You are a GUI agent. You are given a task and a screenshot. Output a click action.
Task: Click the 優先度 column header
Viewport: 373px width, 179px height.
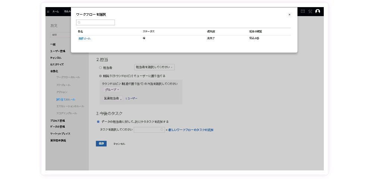pyautogui.click(x=211, y=31)
